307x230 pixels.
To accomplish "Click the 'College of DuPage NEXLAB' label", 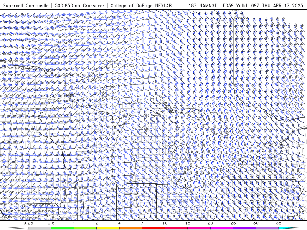I will (141, 5).
